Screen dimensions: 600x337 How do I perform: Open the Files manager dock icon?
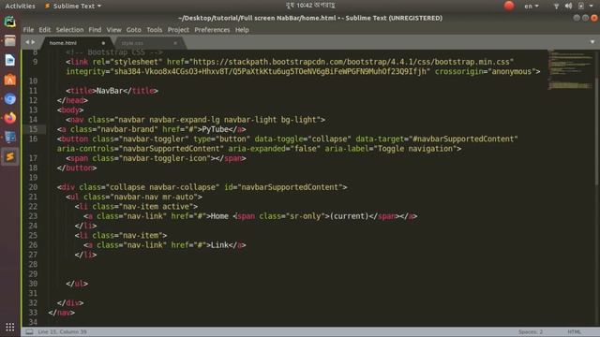[10, 40]
